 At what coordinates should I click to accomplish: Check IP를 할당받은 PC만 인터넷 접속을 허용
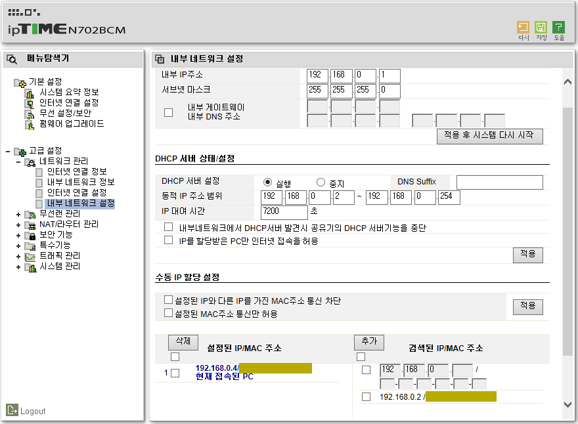(x=168, y=240)
